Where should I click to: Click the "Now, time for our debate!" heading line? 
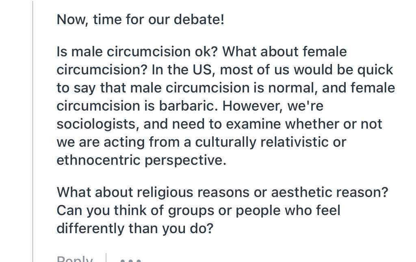(x=141, y=19)
